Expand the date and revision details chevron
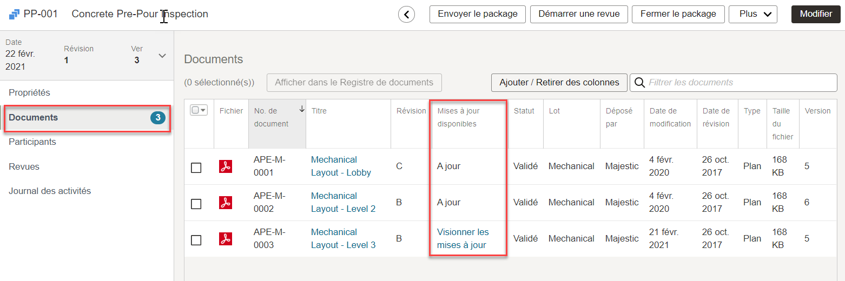The height and width of the screenshot is (281, 845). tap(162, 56)
